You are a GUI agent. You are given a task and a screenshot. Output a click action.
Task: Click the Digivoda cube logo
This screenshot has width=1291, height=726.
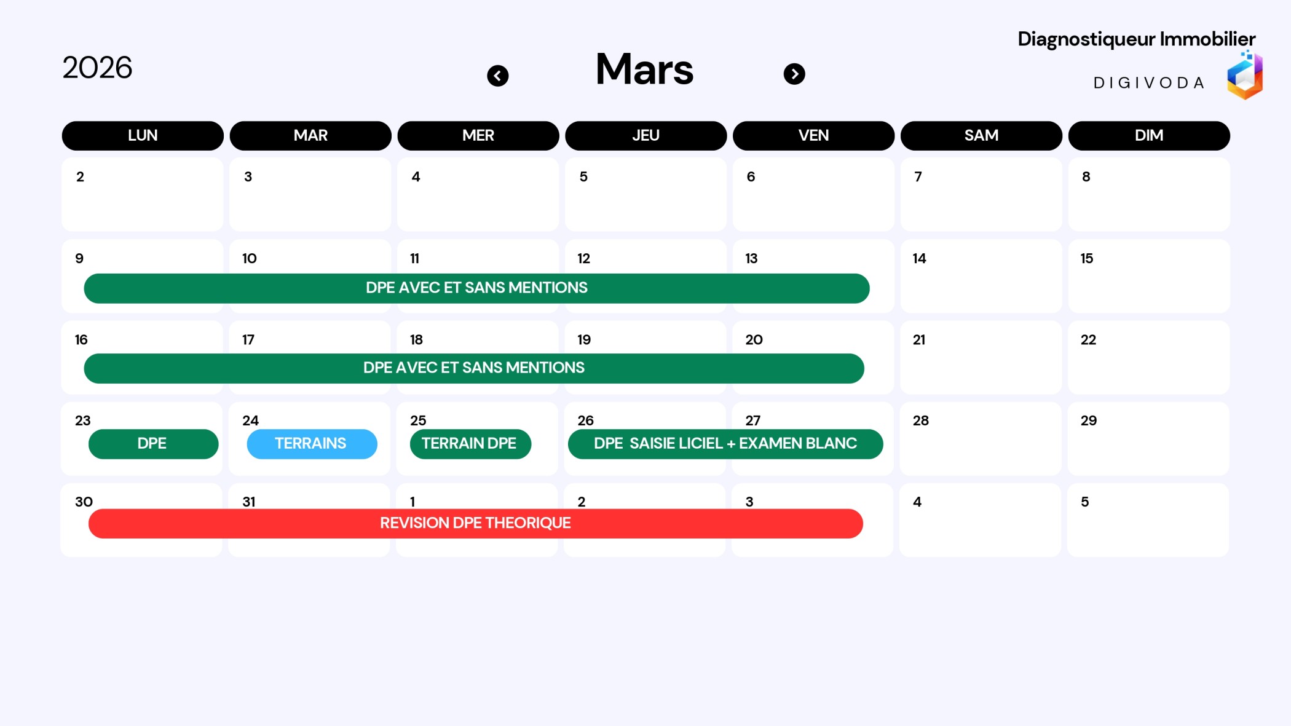point(1244,76)
